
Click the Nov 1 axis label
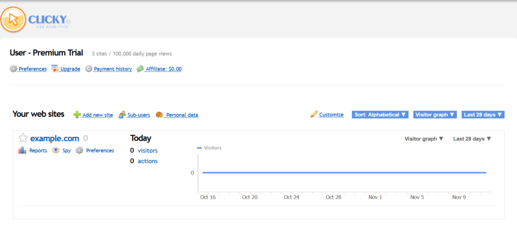click(x=375, y=197)
